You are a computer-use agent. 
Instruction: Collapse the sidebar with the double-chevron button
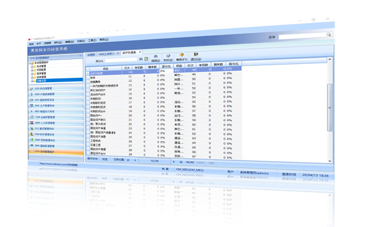80,56
